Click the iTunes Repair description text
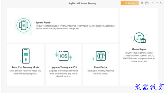This screenshot has height=95, width=166. point(139,57)
